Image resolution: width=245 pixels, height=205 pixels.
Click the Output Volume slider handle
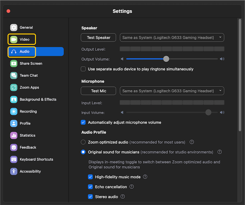166,59
